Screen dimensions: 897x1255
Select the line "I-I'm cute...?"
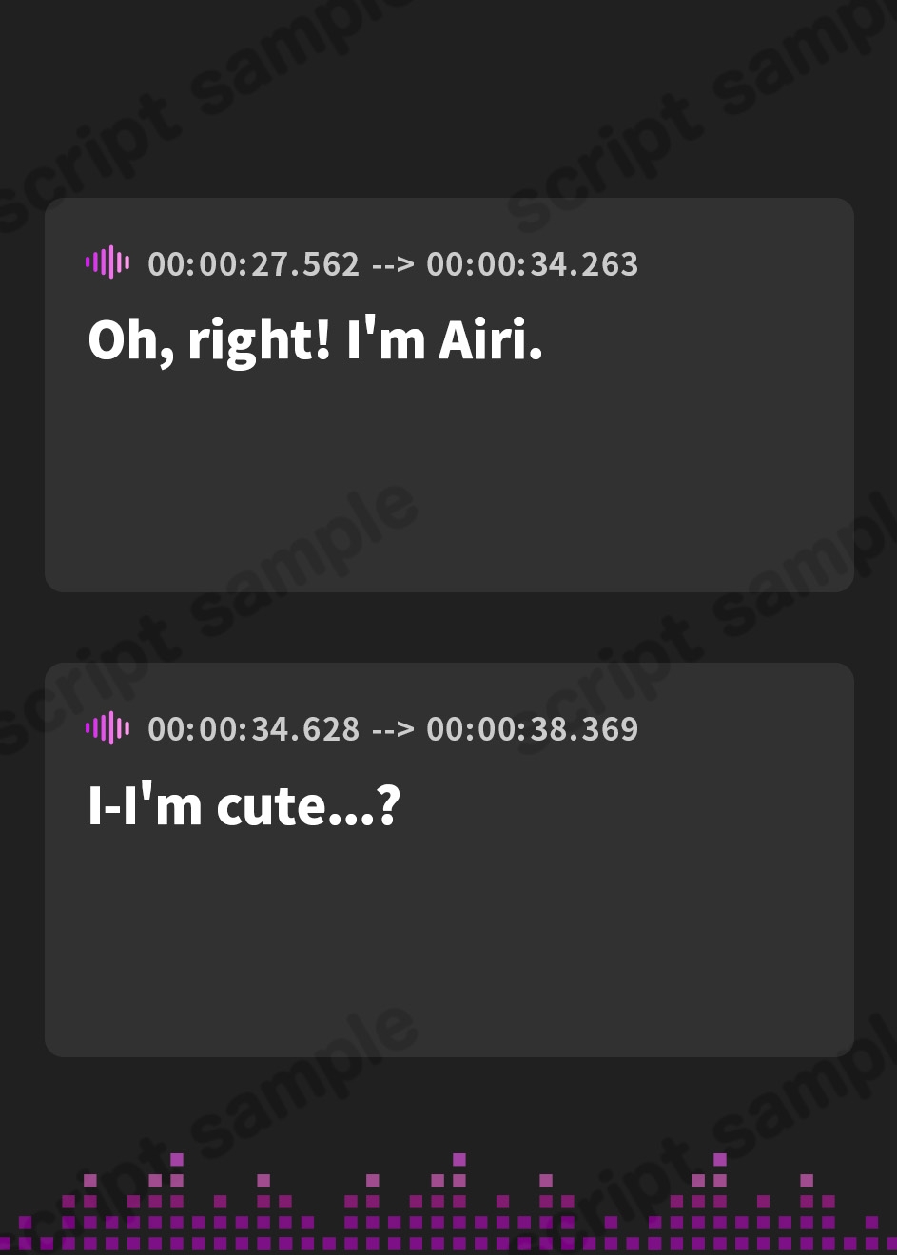click(244, 805)
